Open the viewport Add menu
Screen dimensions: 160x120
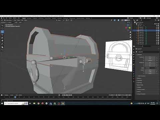pos(22,20)
